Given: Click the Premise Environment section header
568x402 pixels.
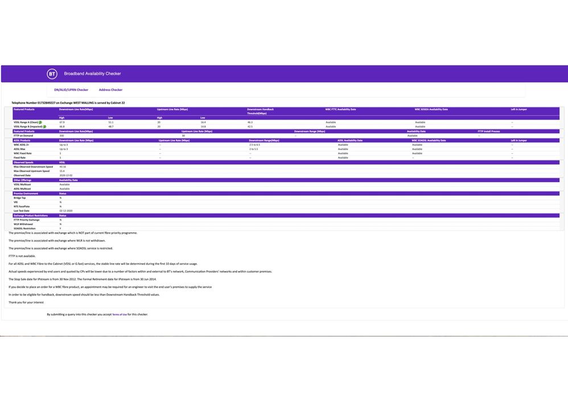Looking at the screenshot, I should (x=26, y=194).
